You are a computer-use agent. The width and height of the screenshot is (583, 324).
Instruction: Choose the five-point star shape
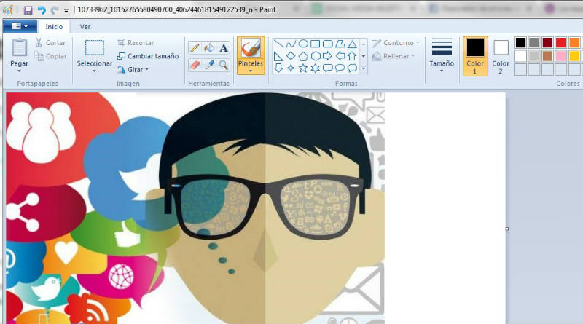coord(302,68)
